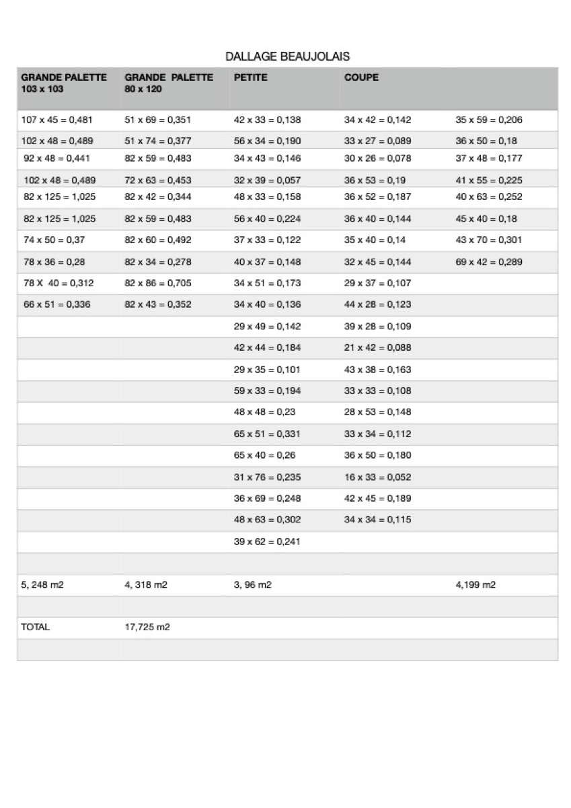Click the 5, 248 m2 subtotal

(42, 585)
